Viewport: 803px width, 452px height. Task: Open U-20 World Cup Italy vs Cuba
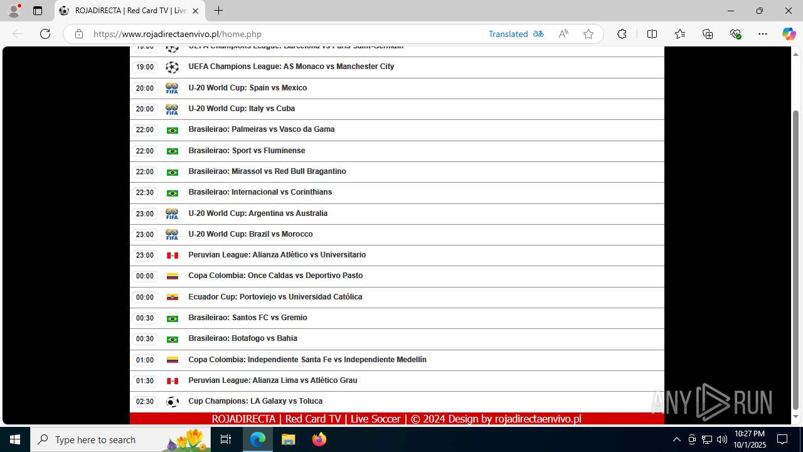coord(242,109)
